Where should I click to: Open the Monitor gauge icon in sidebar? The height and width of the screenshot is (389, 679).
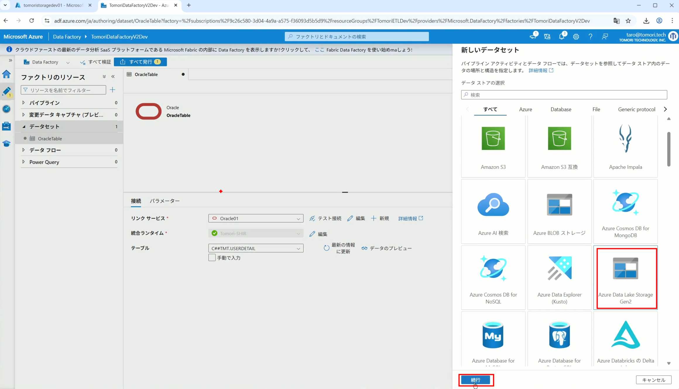point(6,109)
